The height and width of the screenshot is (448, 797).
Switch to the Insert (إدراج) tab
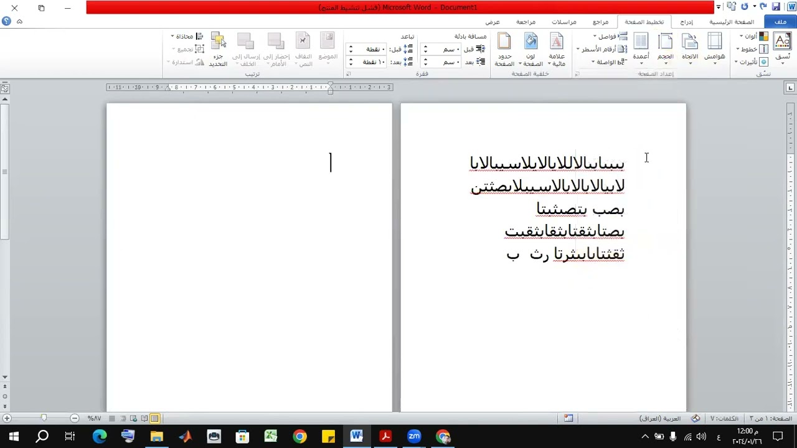(686, 22)
